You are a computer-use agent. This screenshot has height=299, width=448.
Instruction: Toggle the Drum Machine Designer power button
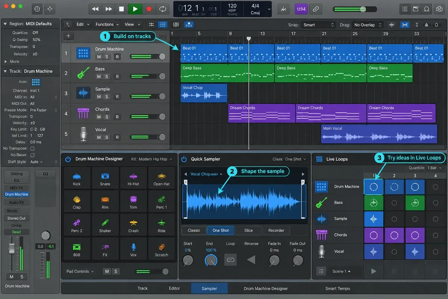click(68, 159)
